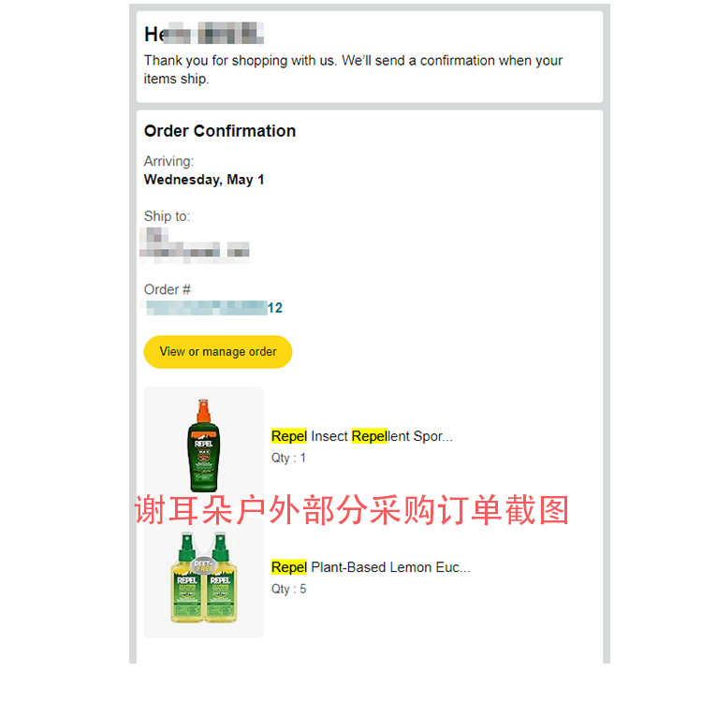Open the View or manage order button

(217, 352)
